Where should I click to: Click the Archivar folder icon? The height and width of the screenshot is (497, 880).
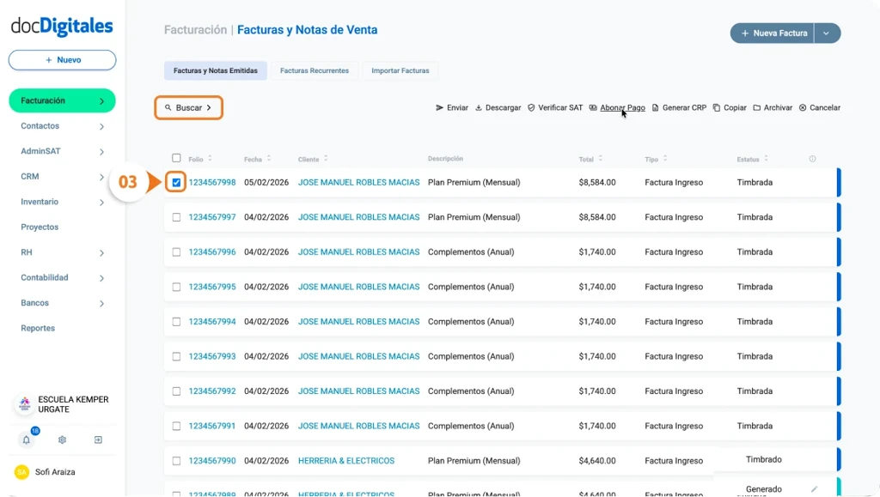coord(757,108)
